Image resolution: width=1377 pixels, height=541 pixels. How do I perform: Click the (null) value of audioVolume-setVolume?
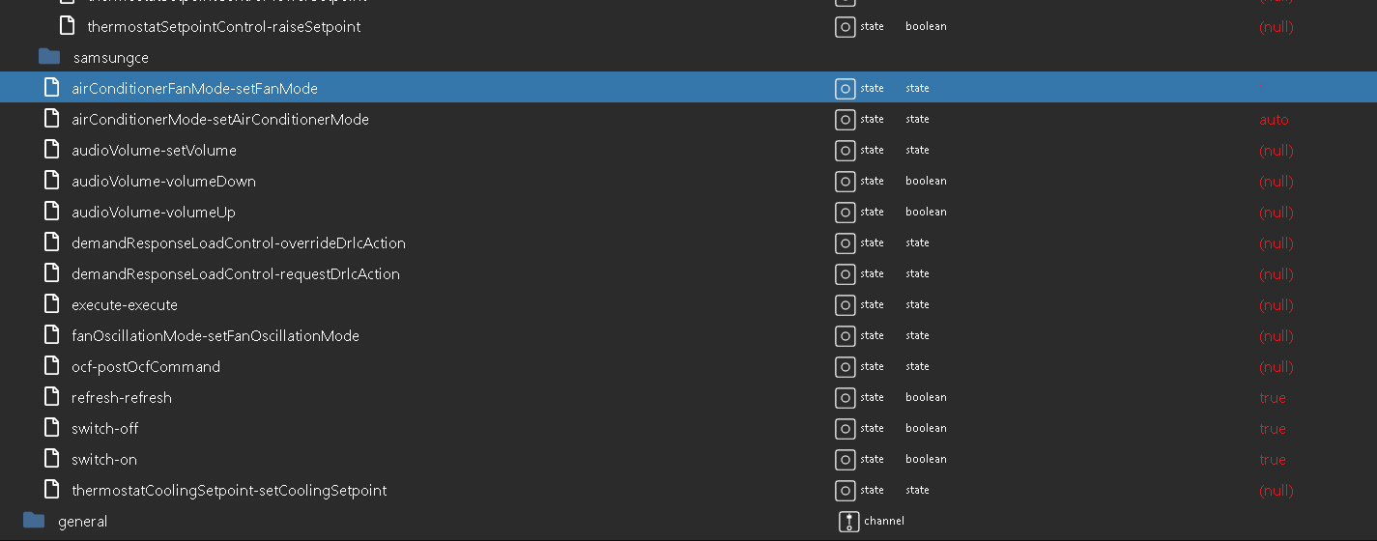(1277, 151)
